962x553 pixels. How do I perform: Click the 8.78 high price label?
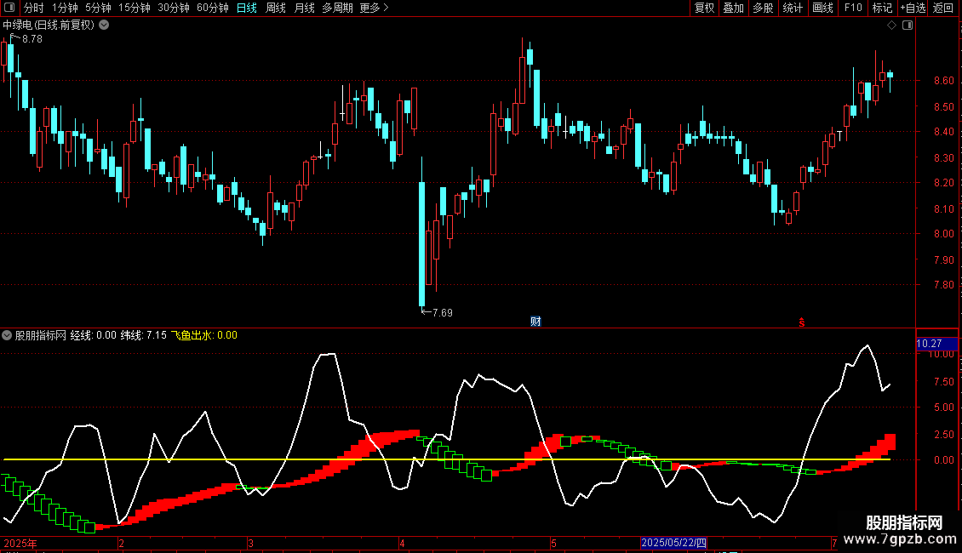coord(31,39)
